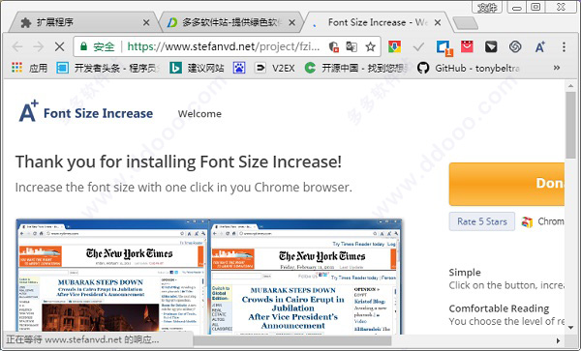This screenshot has width=581, height=351.
Task: Click the horizontal scrollbar right arrow
Action: pyautogui.click(x=559, y=340)
